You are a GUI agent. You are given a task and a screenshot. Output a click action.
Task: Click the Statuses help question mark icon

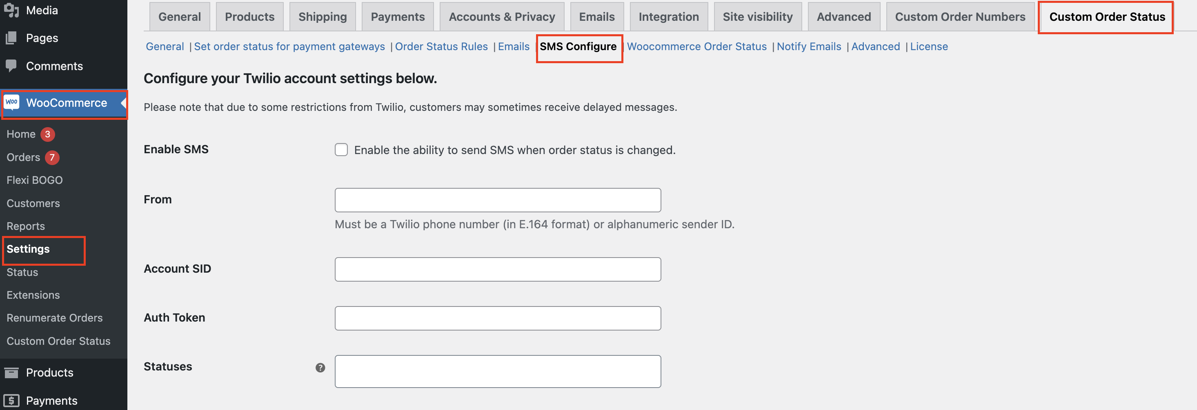click(x=320, y=368)
